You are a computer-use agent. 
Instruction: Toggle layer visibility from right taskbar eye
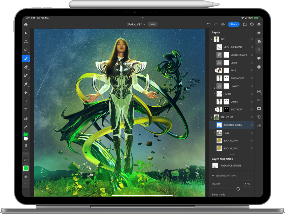259,100
